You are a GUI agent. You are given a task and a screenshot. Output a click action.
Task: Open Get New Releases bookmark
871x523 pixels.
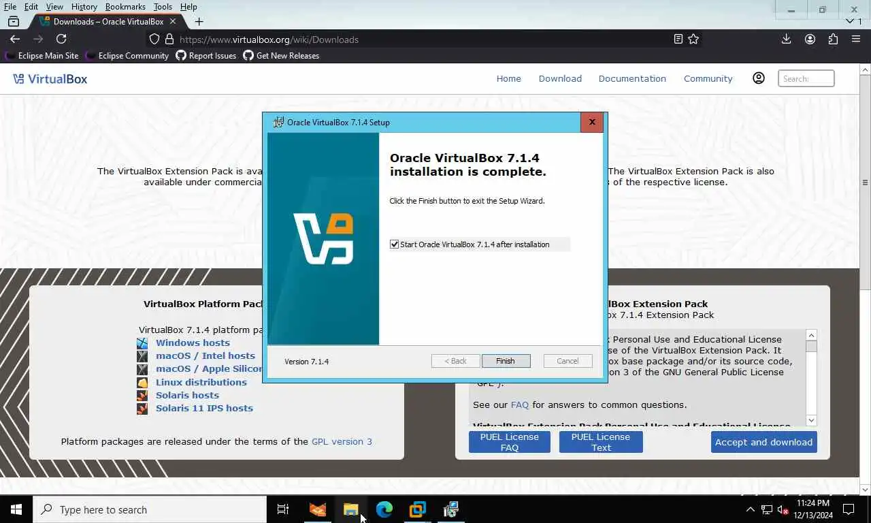pyautogui.click(x=281, y=56)
